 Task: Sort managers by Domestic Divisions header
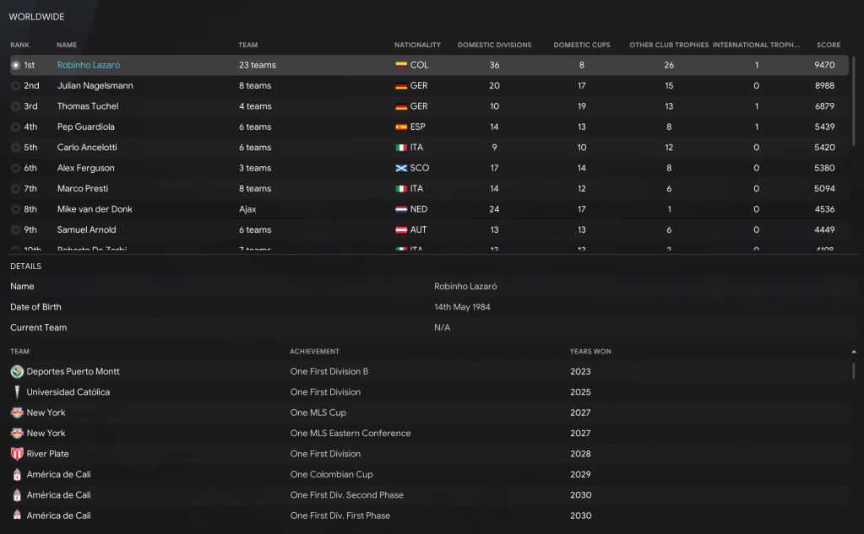(494, 45)
